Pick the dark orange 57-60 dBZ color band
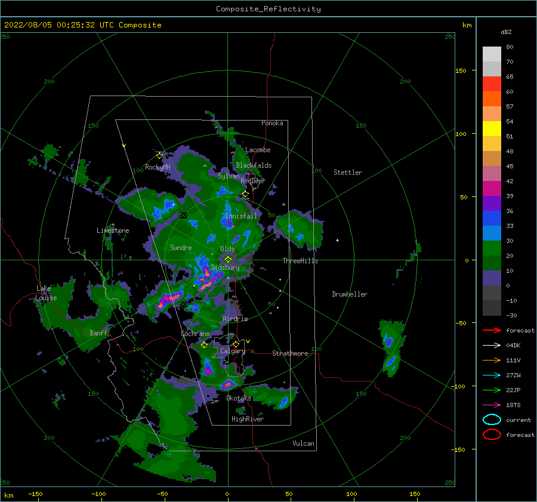Image resolution: width=537 pixels, height=502 pixels. 492,99
